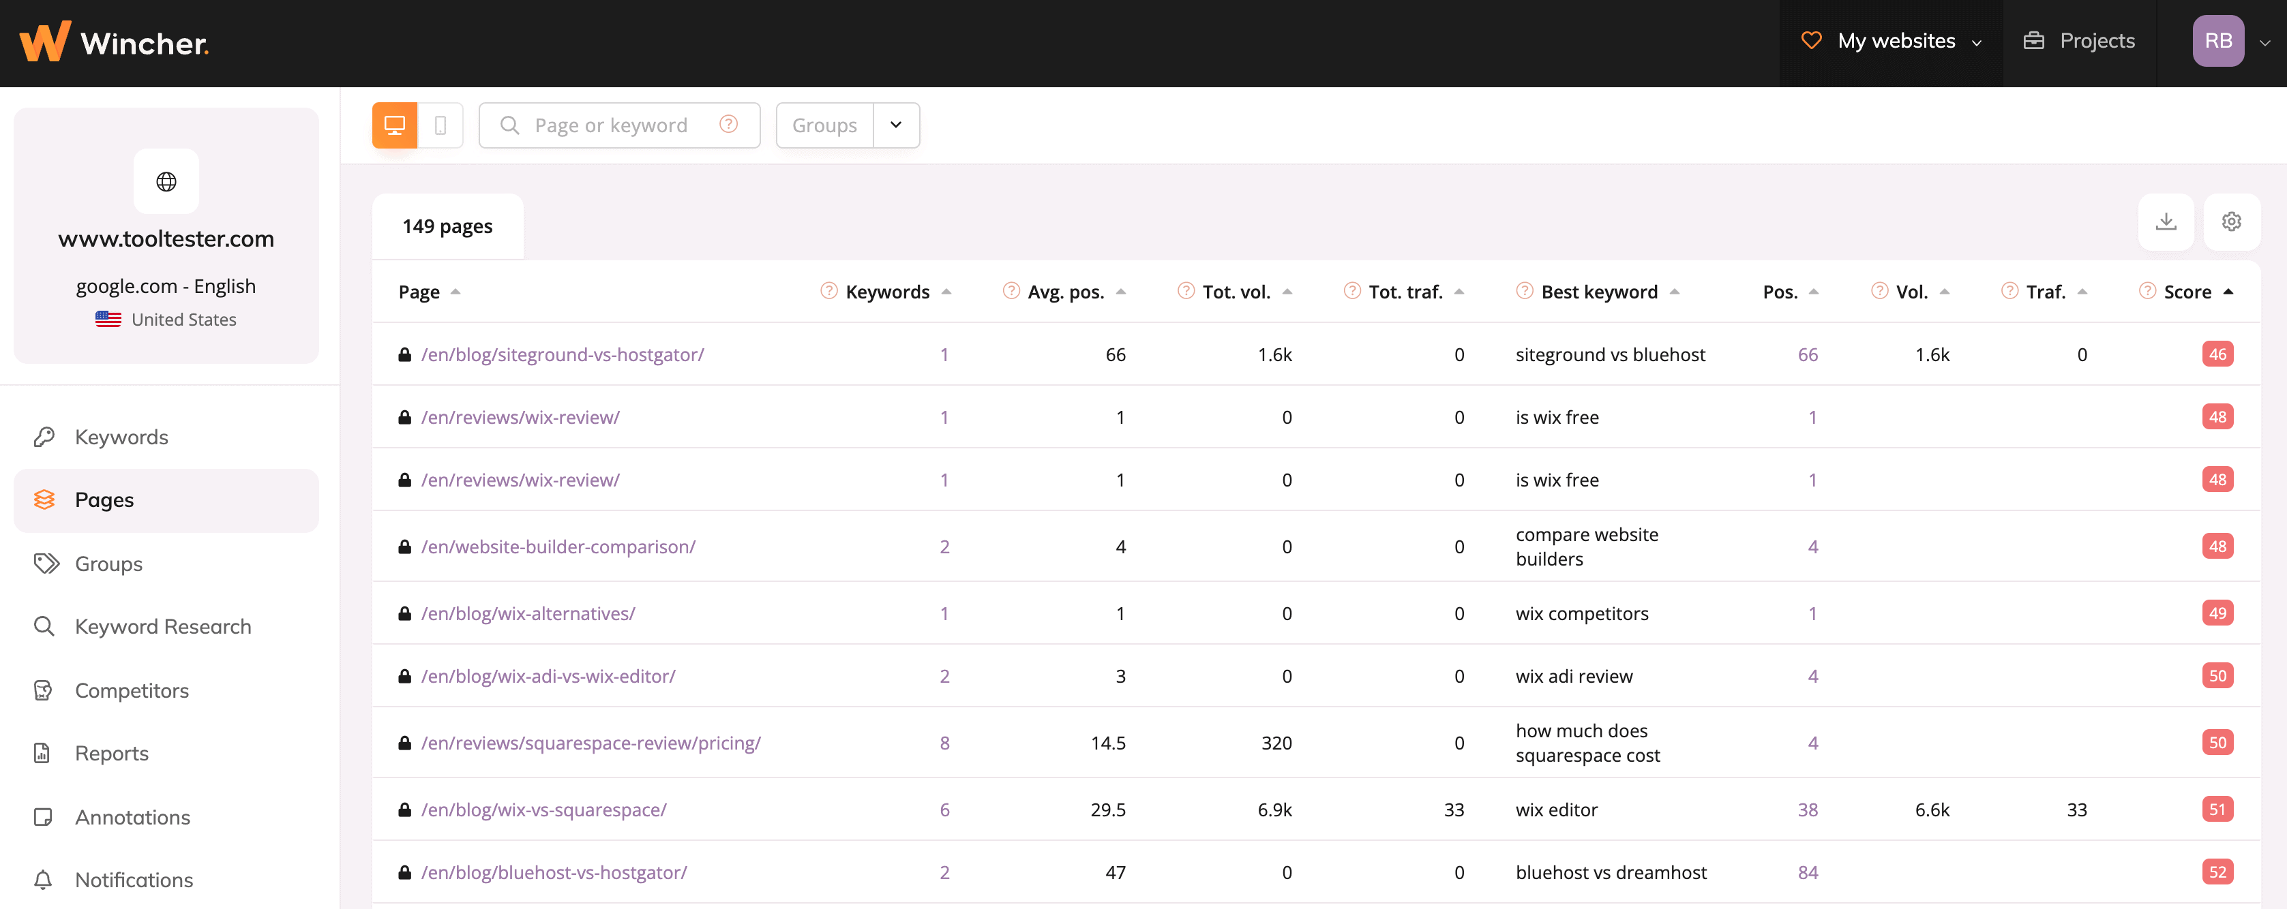Sort by Tot. traf. column
The image size is (2287, 909).
point(1415,292)
